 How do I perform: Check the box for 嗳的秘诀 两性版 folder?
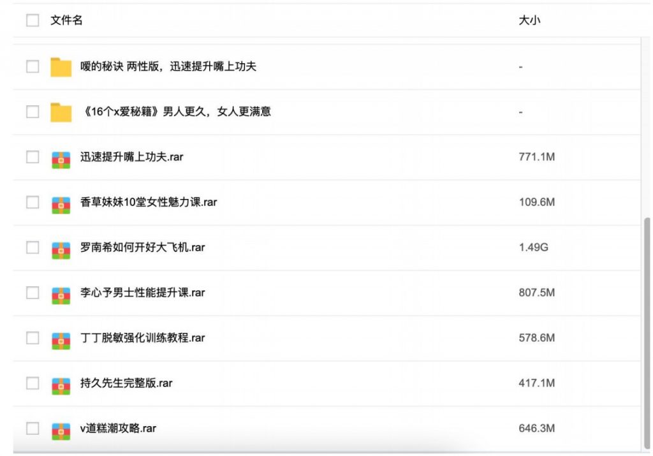tap(33, 66)
